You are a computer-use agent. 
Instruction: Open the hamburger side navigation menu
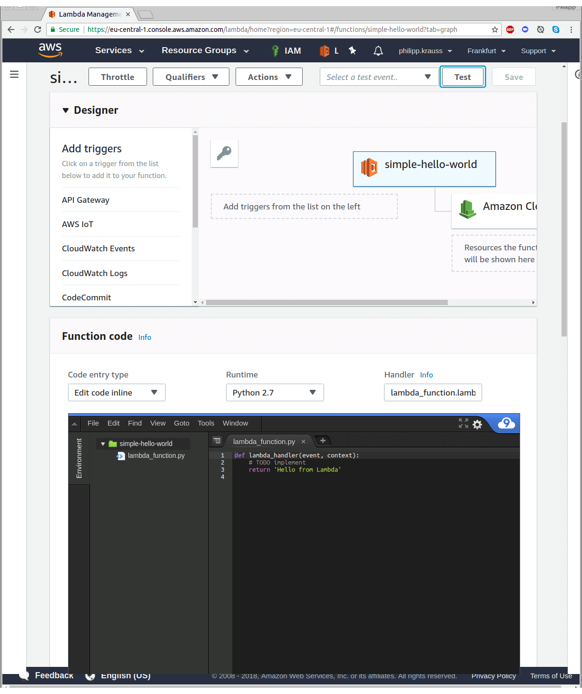14,74
